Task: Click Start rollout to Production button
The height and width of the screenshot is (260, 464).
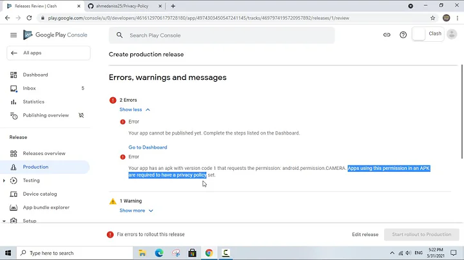Action: coord(421,234)
